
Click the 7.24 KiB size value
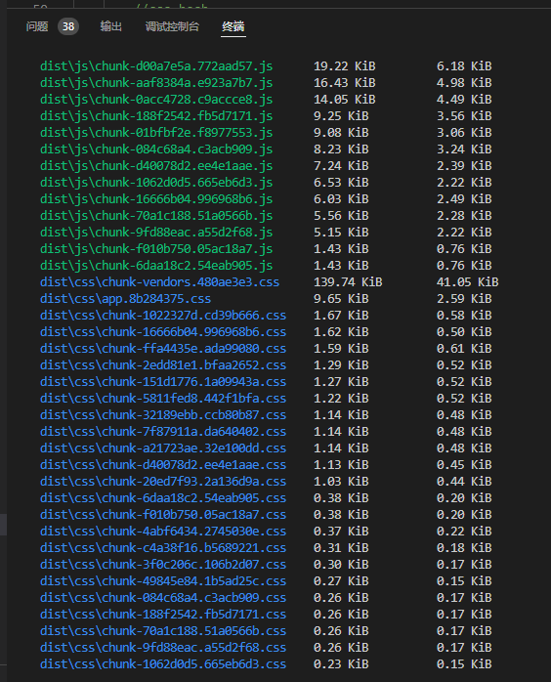341,166
